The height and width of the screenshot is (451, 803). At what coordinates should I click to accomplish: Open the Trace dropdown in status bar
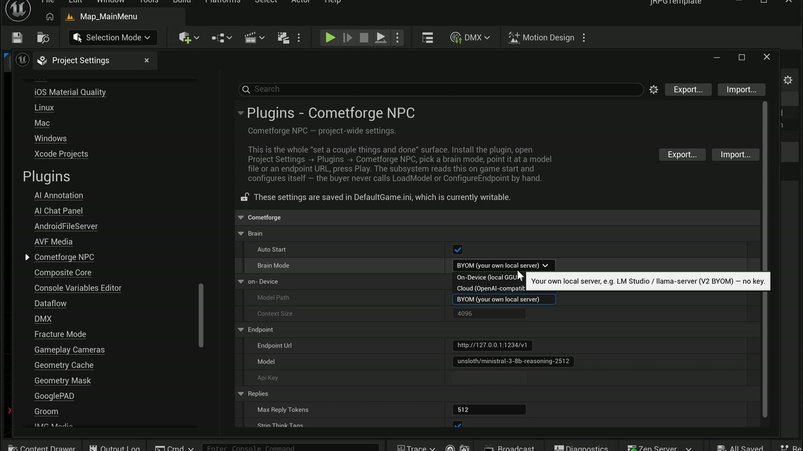[416, 447]
